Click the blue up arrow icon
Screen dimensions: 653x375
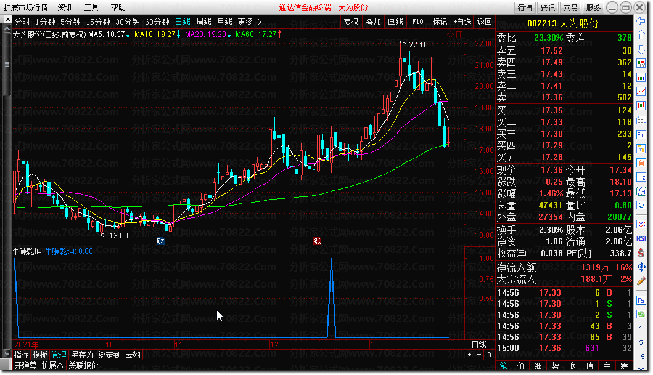641,35
